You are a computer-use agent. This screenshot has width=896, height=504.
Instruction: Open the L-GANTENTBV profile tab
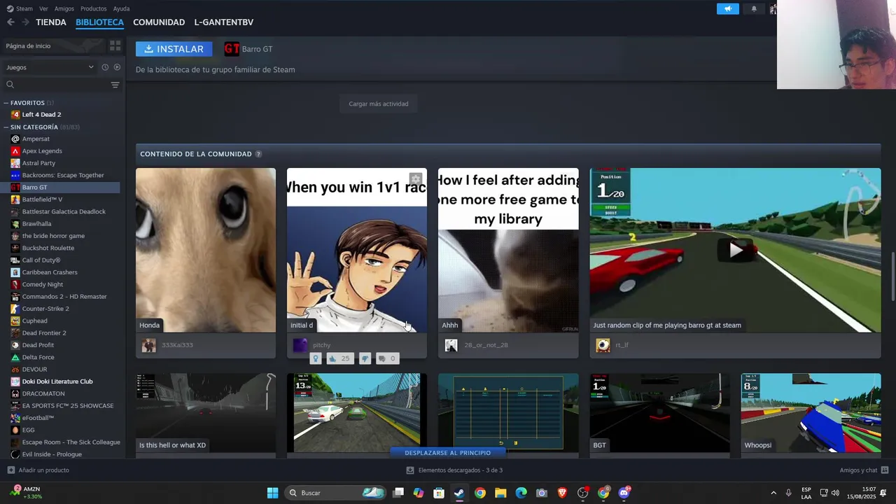click(224, 22)
